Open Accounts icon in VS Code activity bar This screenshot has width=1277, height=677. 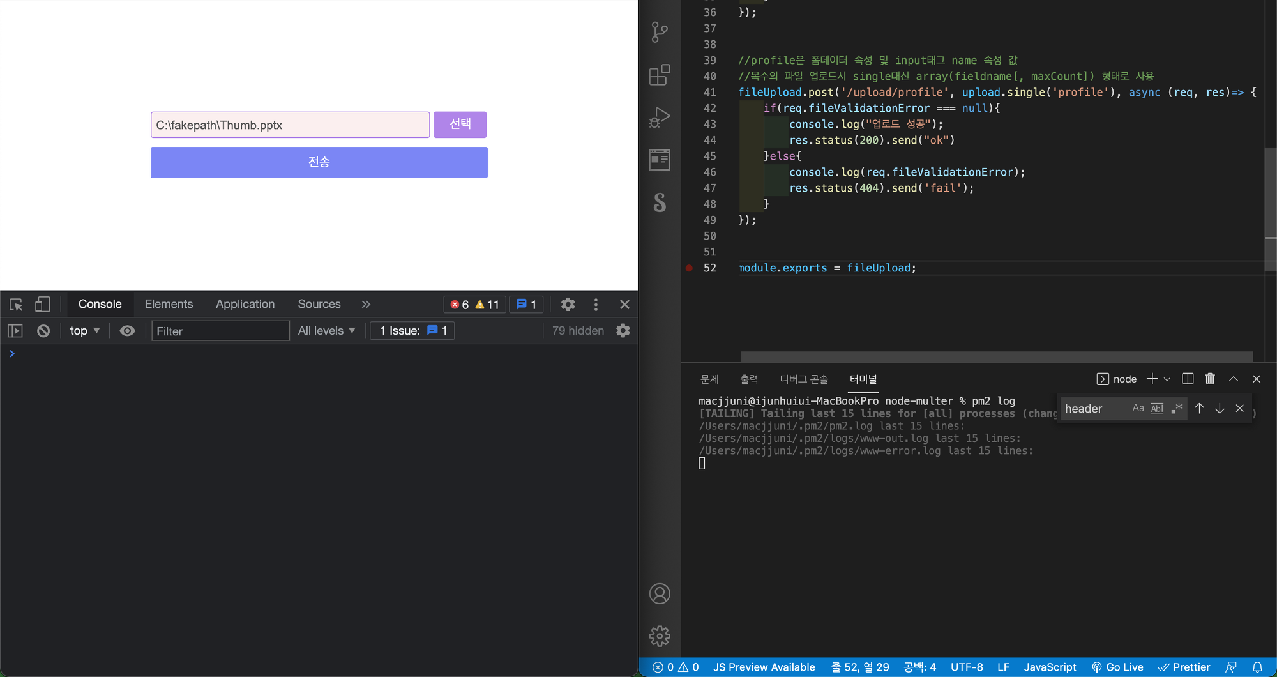pyautogui.click(x=660, y=593)
